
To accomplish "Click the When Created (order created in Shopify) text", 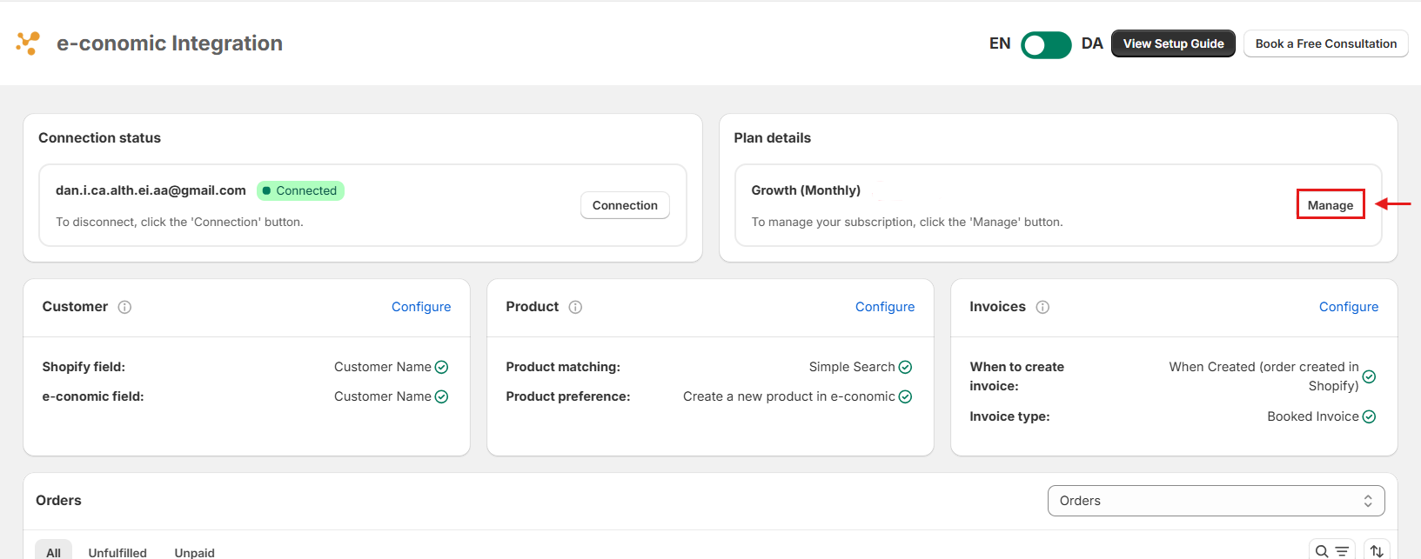I will [x=1263, y=376].
